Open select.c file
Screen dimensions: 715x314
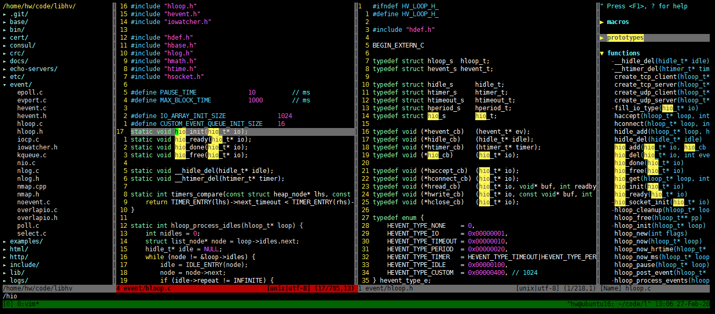pyautogui.click(x=31, y=234)
